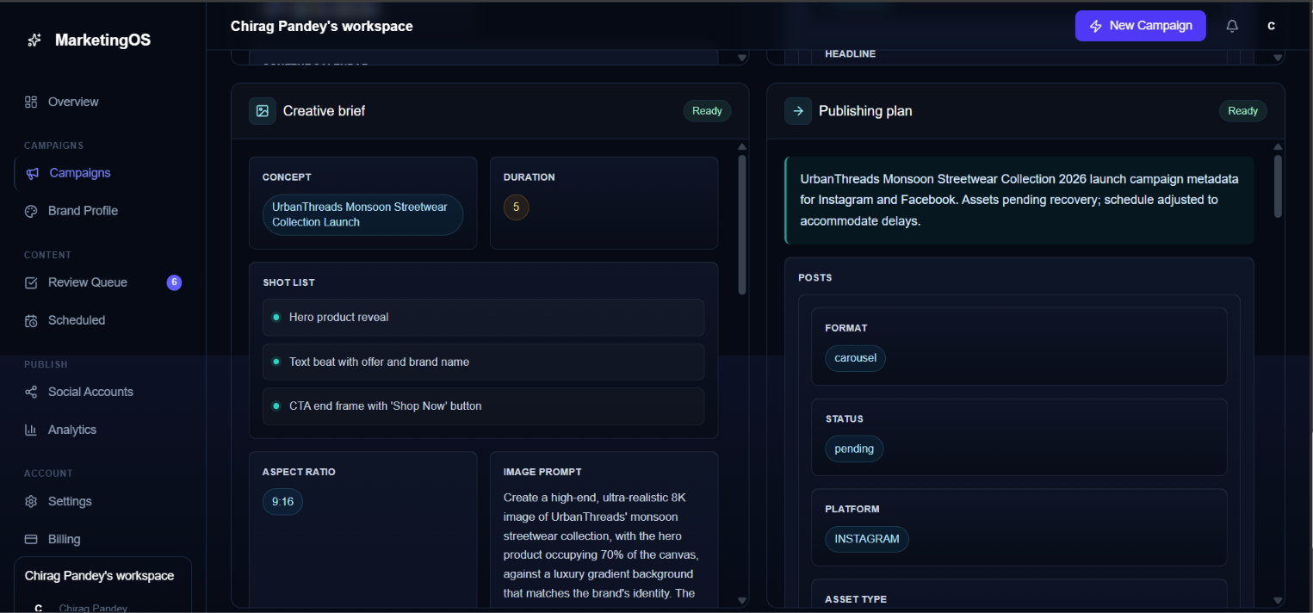Click the Creative brief scrollbar down arrow
This screenshot has width=1313, height=613.
click(742, 600)
